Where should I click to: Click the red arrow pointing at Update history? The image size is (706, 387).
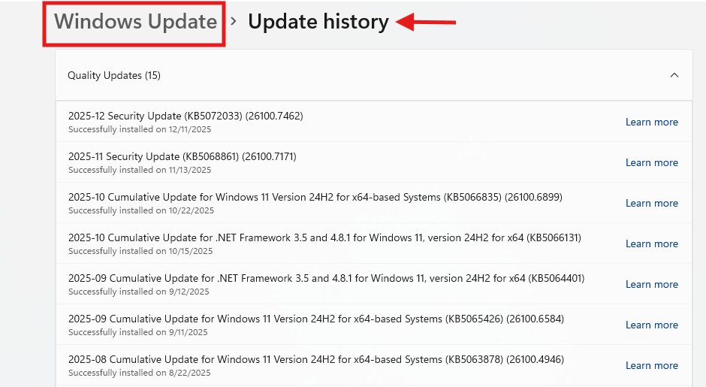click(426, 23)
